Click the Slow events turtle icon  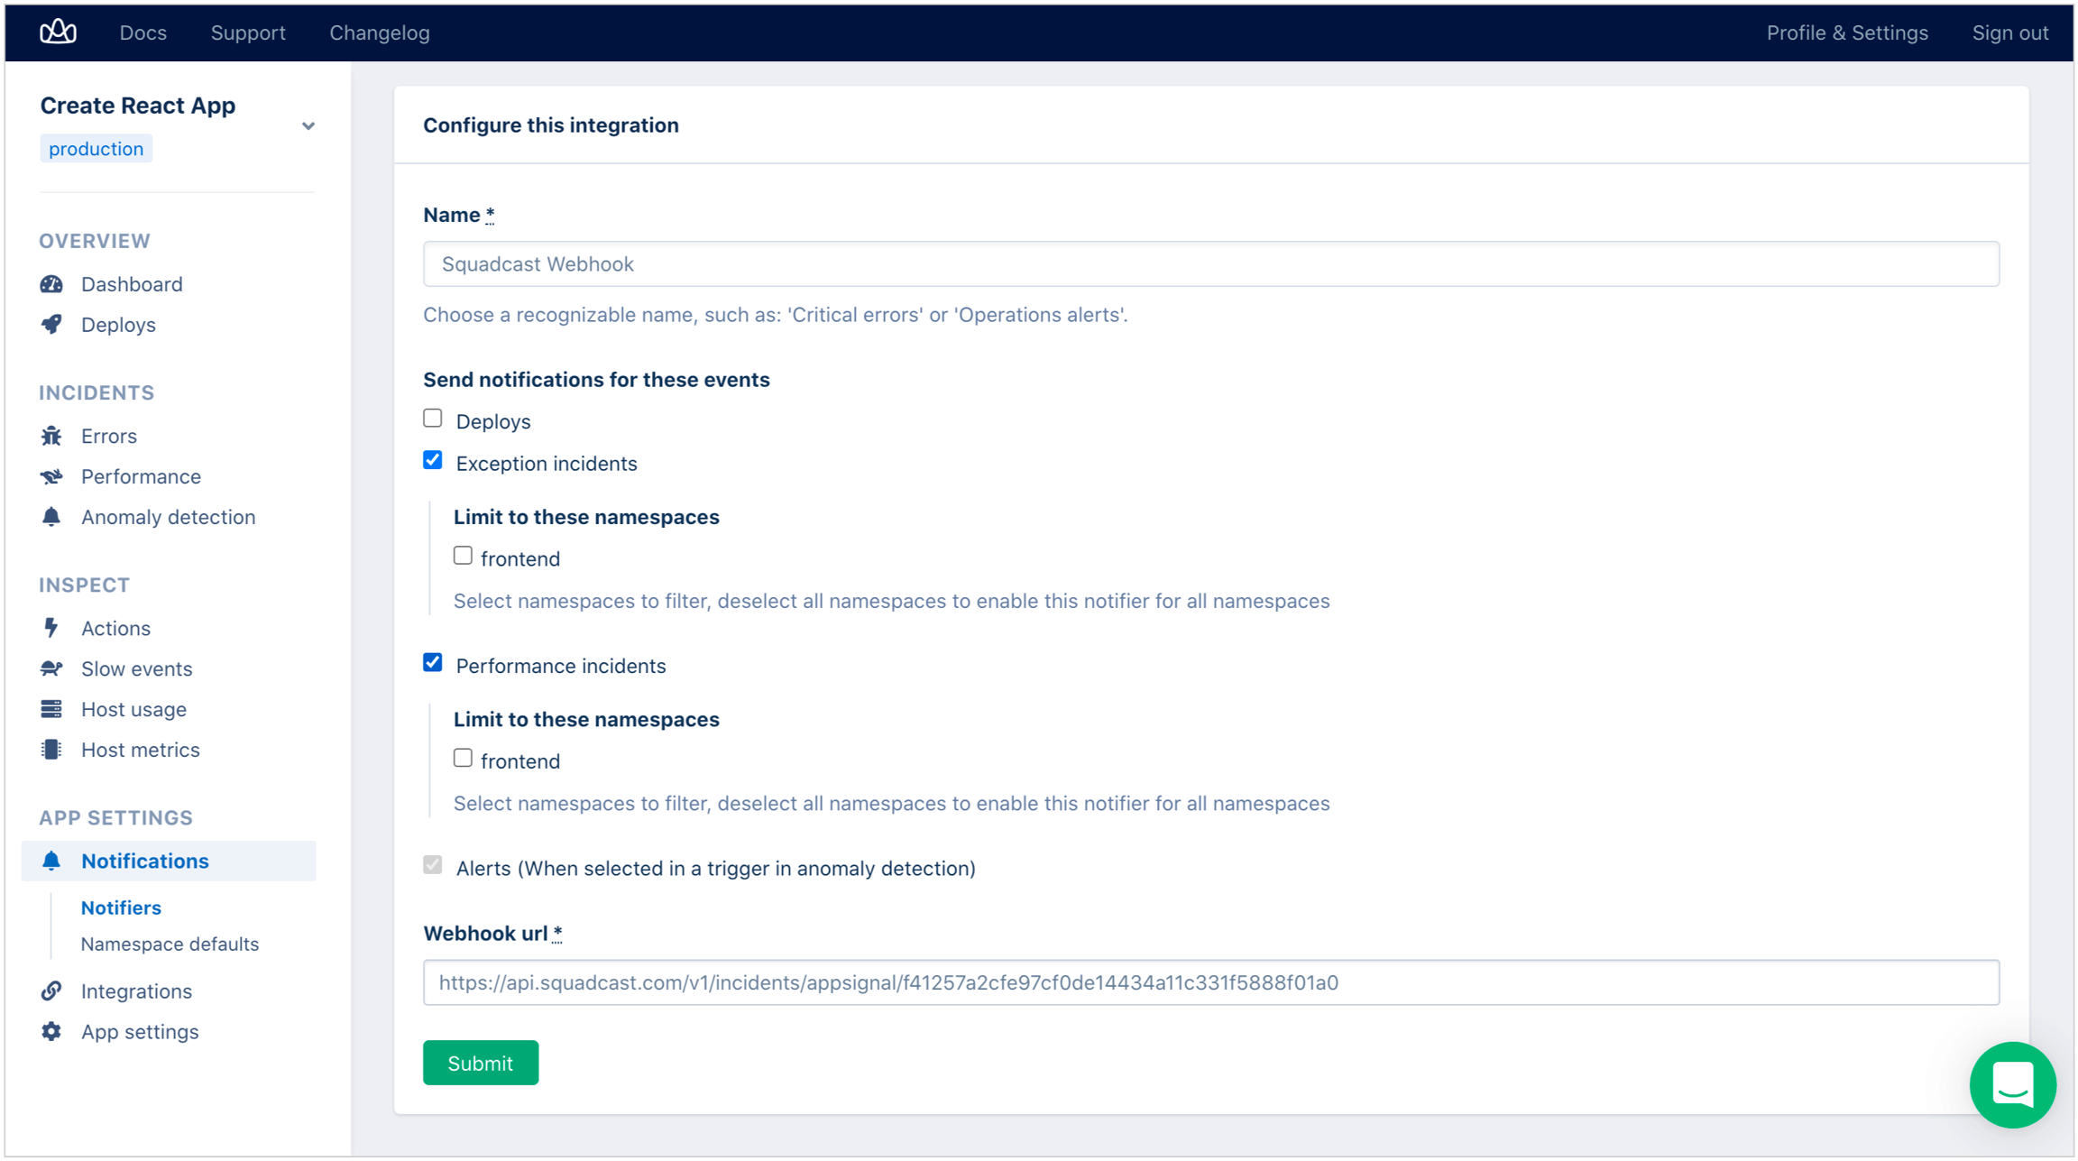pyautogui.click(x=51, y=668)
